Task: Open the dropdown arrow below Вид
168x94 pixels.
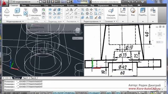Action: pyautogui.click(x=133, y=21)
